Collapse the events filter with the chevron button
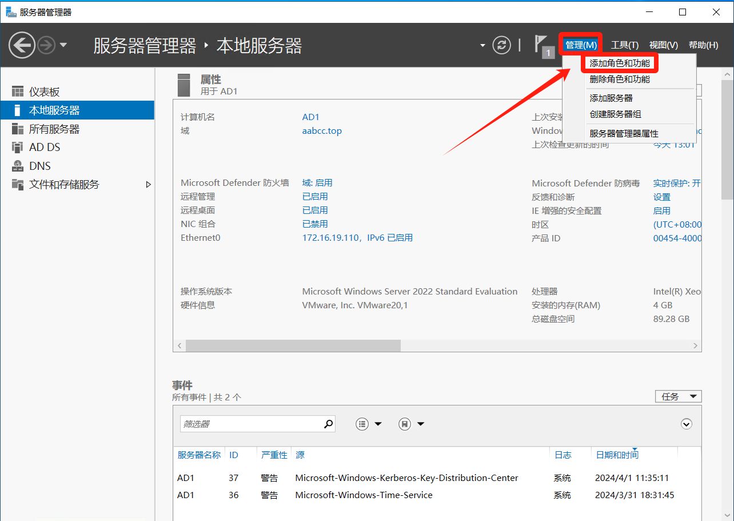Viewport: 734px width, 521px height. click(687, 424)
